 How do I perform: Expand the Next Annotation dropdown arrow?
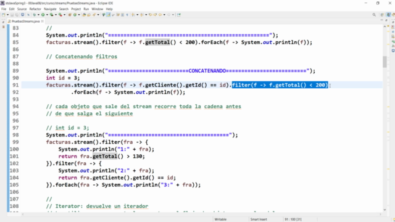click(x=137, y=15)
